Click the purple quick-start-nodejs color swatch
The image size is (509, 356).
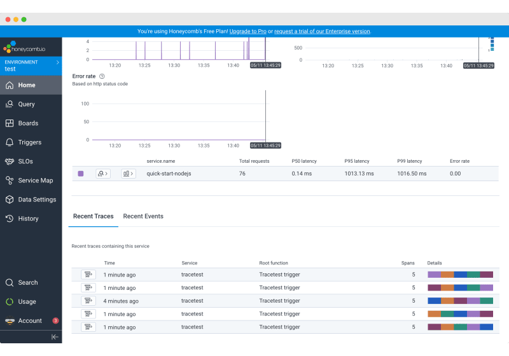(81, 174)
